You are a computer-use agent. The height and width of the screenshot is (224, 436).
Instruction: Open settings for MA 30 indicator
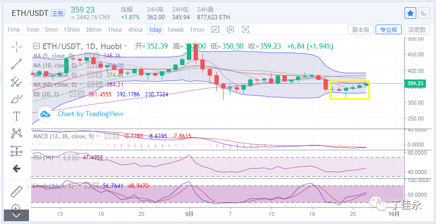(90, 75)
